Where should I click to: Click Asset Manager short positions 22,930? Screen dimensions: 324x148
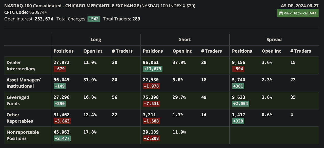pyautogui.click(x=151, y=80)
